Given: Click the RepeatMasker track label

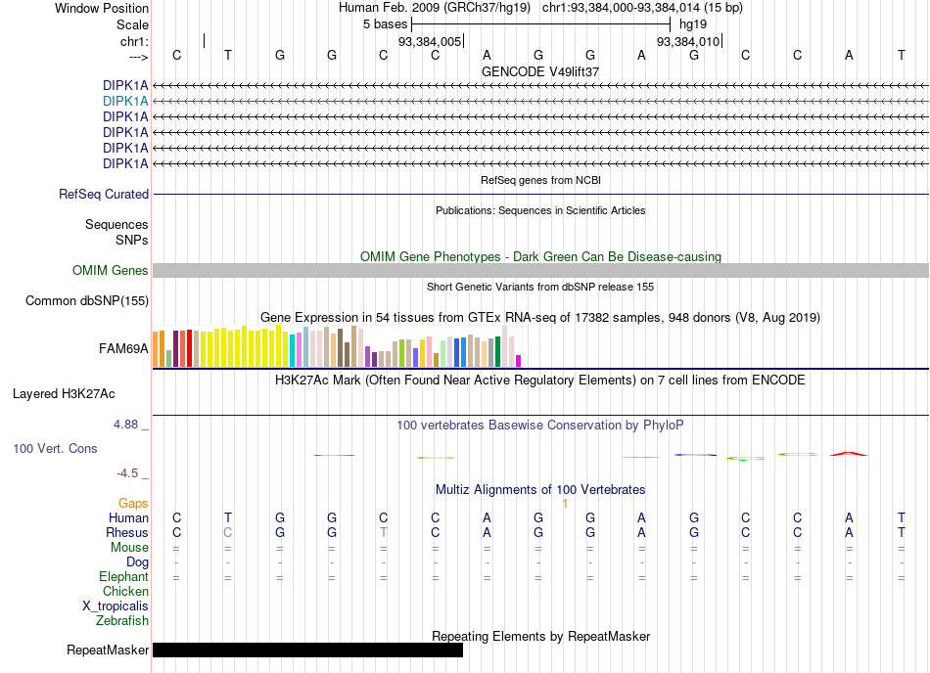Looking at the screenshot, I should [x=108, y=650].
